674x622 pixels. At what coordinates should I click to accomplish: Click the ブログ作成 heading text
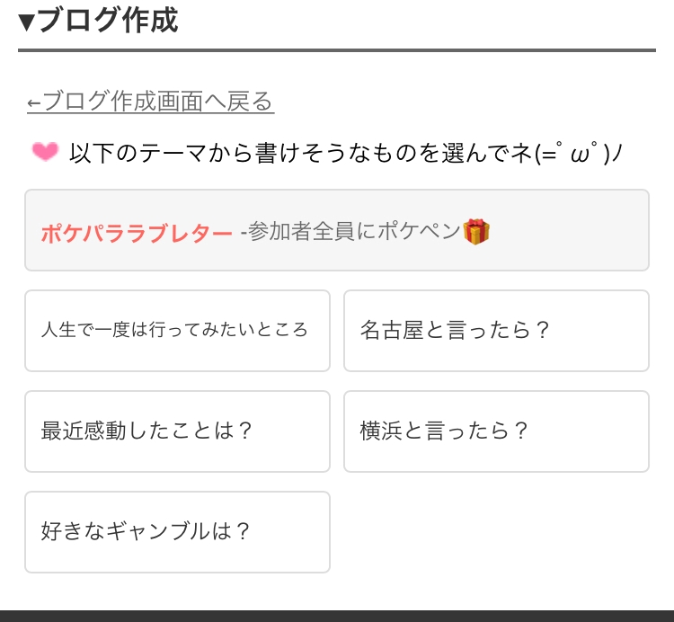pyautogui.click(x=107, y=20)
